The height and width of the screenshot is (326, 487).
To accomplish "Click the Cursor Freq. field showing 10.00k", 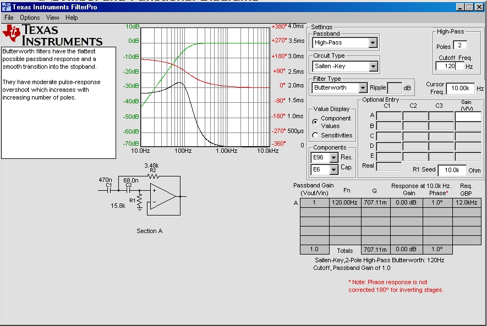I will point(460,89).
